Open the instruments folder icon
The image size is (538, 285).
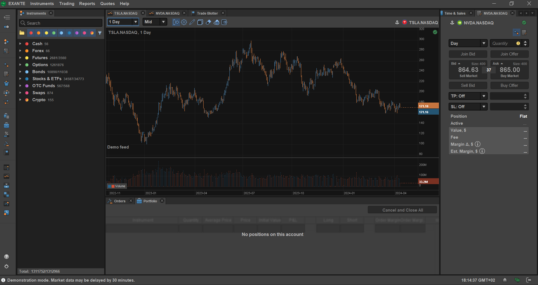coord(22,33)
